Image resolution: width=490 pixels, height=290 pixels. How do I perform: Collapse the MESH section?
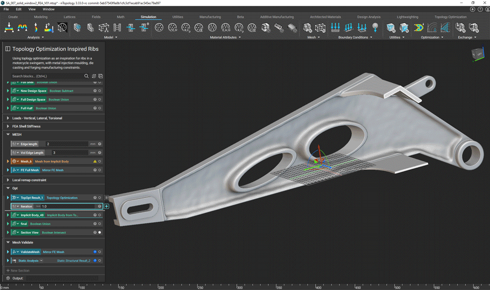click(x=8, y=135)
